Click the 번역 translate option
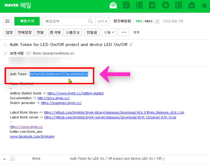The image size is (210, 165). point(136,32)
